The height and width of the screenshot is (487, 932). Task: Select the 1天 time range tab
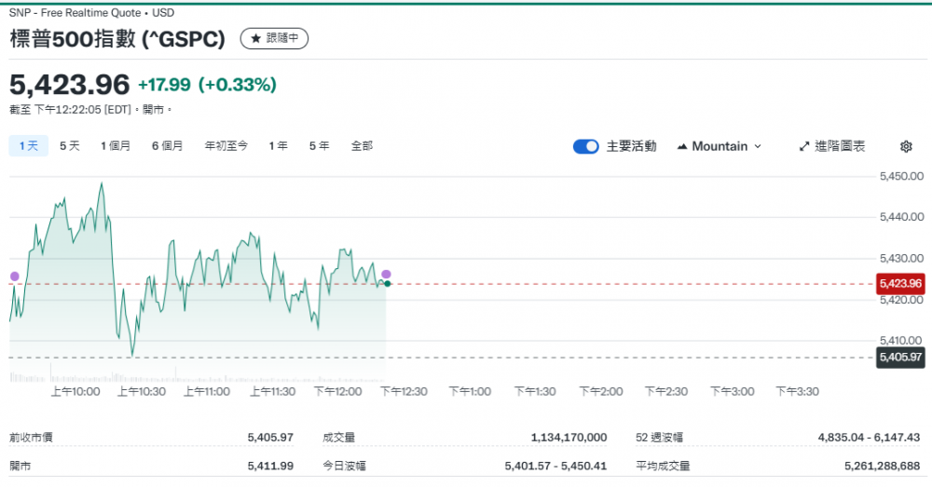28,146
